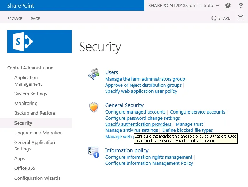Viewport: 248px width, 187px height.
Task: Click the Information policy heading
Action: (x=127, y=150)
